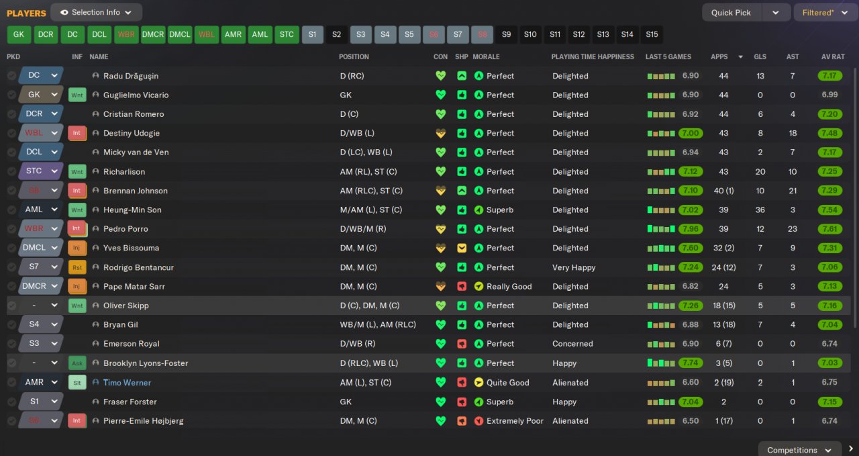Toggle the pick circle for Oliver Skipp
The height and width of the screenshot is (456, 859).
(x=11, y=306)
